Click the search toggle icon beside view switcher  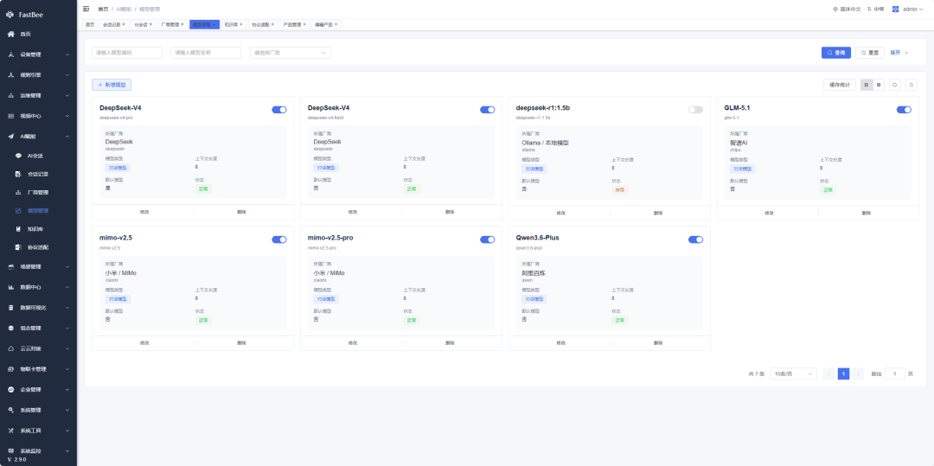pos(895,85)
